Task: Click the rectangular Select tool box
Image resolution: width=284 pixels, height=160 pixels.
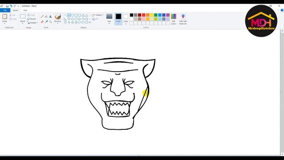Action: tap(23, 16)
